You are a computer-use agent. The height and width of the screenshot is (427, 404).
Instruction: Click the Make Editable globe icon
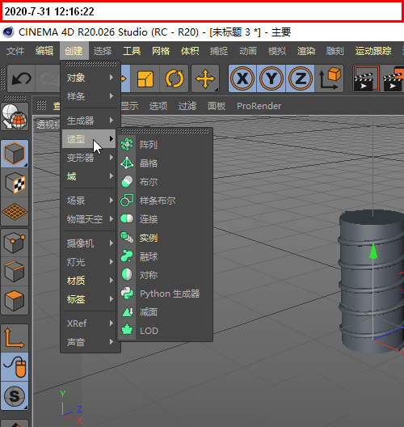15,116
